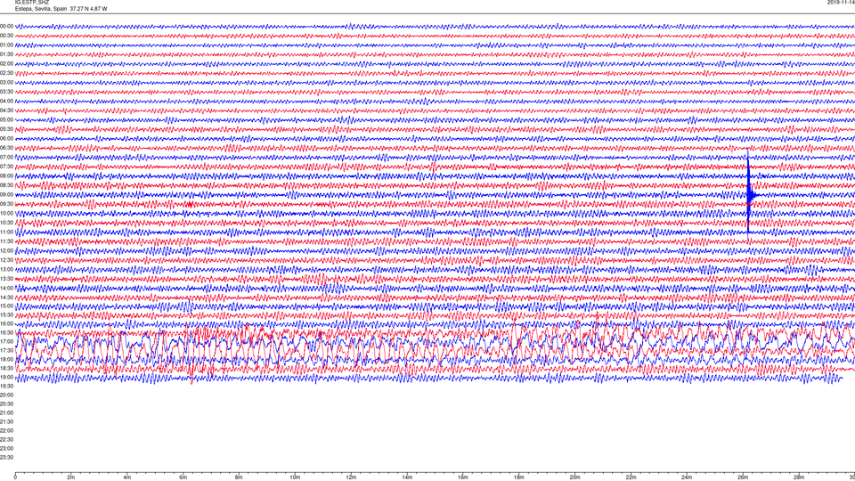The width and height of the screenshot is (855, 481).
Task: Select the 02:30 trace time label
Action: 6,73
